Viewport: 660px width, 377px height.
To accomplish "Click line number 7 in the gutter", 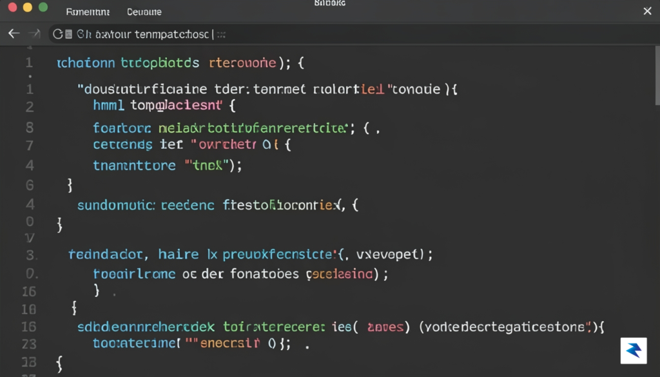I will coord(30,146).
